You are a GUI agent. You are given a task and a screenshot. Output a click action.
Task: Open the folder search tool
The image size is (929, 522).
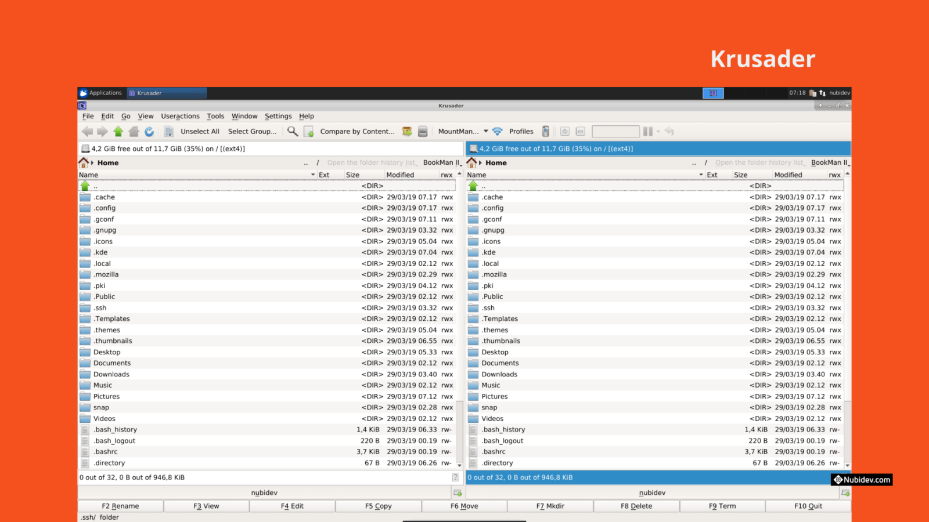tap(293, 131)
